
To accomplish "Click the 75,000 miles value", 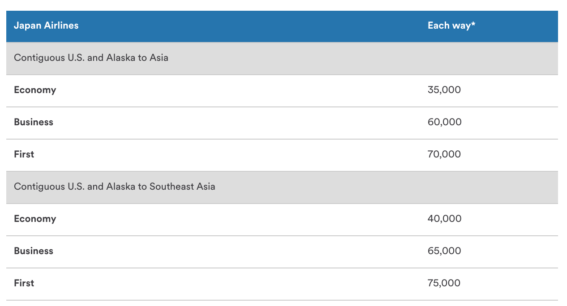I will pos(444,283).
